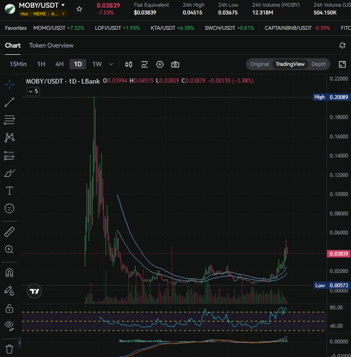Switch chart view to Original
Viewport: 351px width, 357px height.
coord(260,64)
